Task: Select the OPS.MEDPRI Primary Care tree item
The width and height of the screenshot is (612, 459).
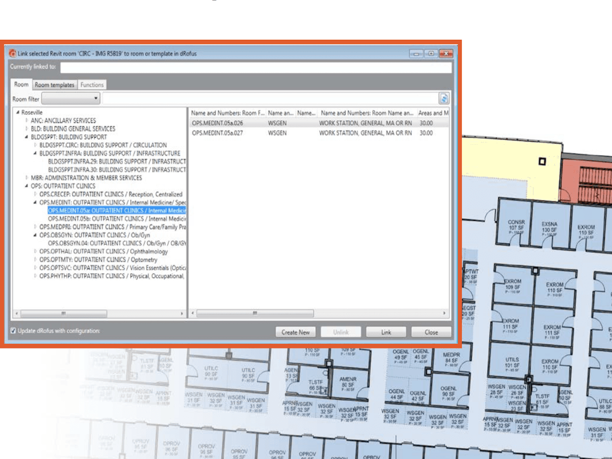Action: (113, 226)
